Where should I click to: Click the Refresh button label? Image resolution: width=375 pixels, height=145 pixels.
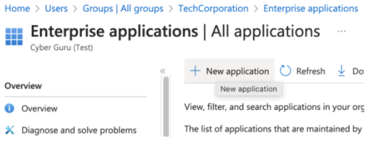pyautogui.click(x=310, y=71)
